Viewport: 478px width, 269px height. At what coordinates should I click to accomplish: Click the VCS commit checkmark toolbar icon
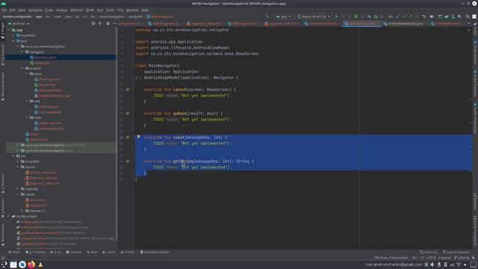(x=404, y=16)
